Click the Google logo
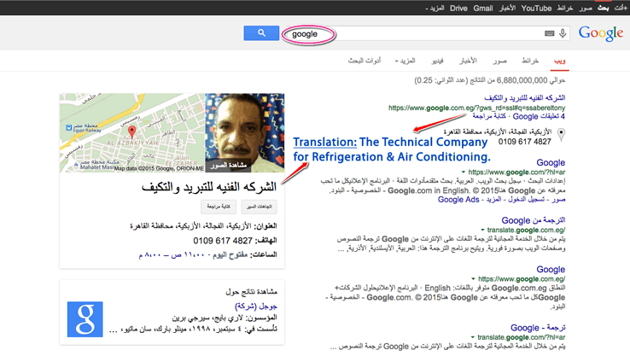 tap(600, 33)
